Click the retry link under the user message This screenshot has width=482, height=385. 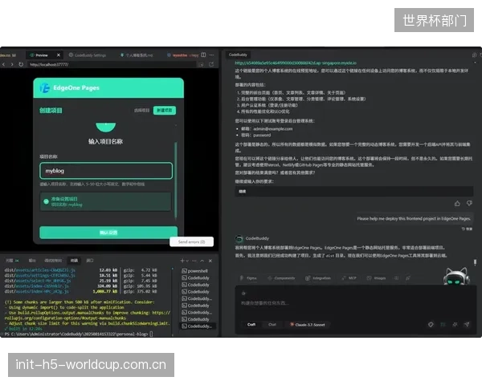(467, 229)
